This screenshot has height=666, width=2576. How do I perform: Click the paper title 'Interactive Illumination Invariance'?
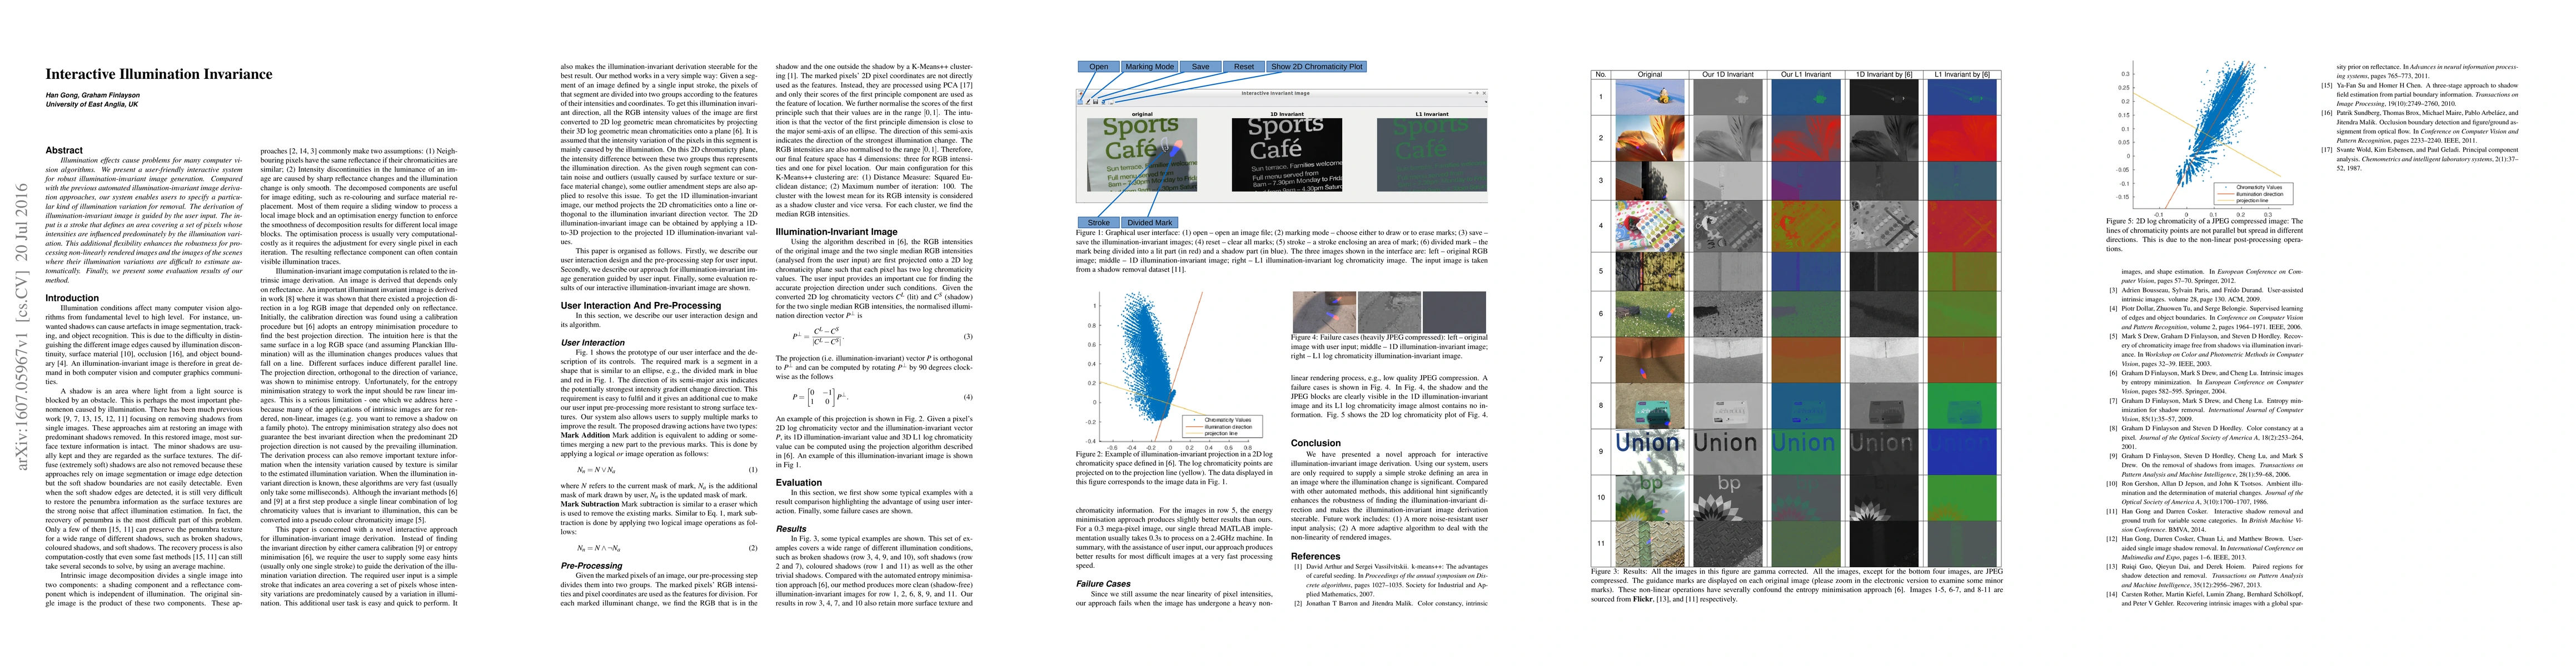coord(158,74)
